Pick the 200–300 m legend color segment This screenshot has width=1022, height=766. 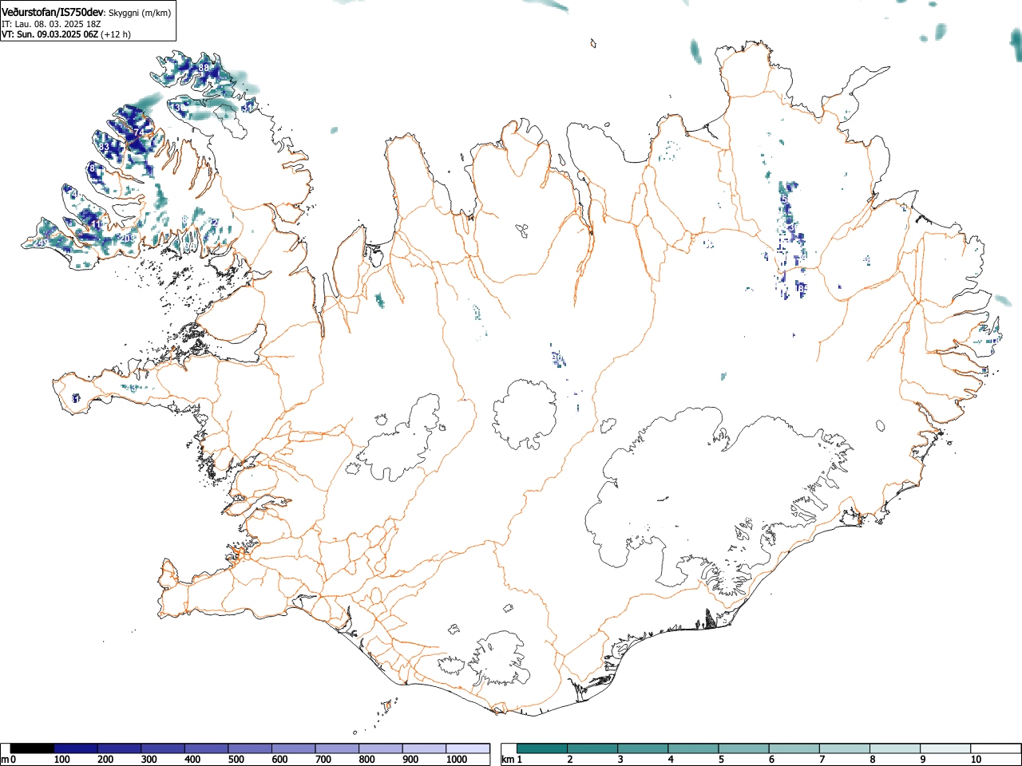pyautogui.click(x=120, y=748)
